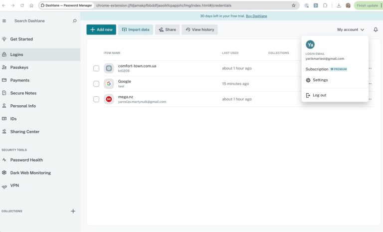Go to the Passkeys section
The height and width of the screenshot is (232, 383).
[40, 67]
